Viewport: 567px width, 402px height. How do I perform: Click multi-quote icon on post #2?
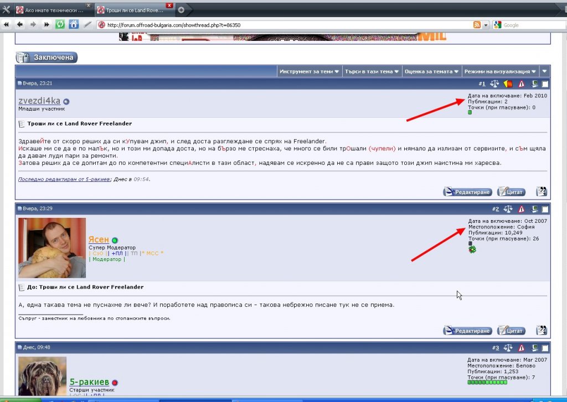point(542,330)
